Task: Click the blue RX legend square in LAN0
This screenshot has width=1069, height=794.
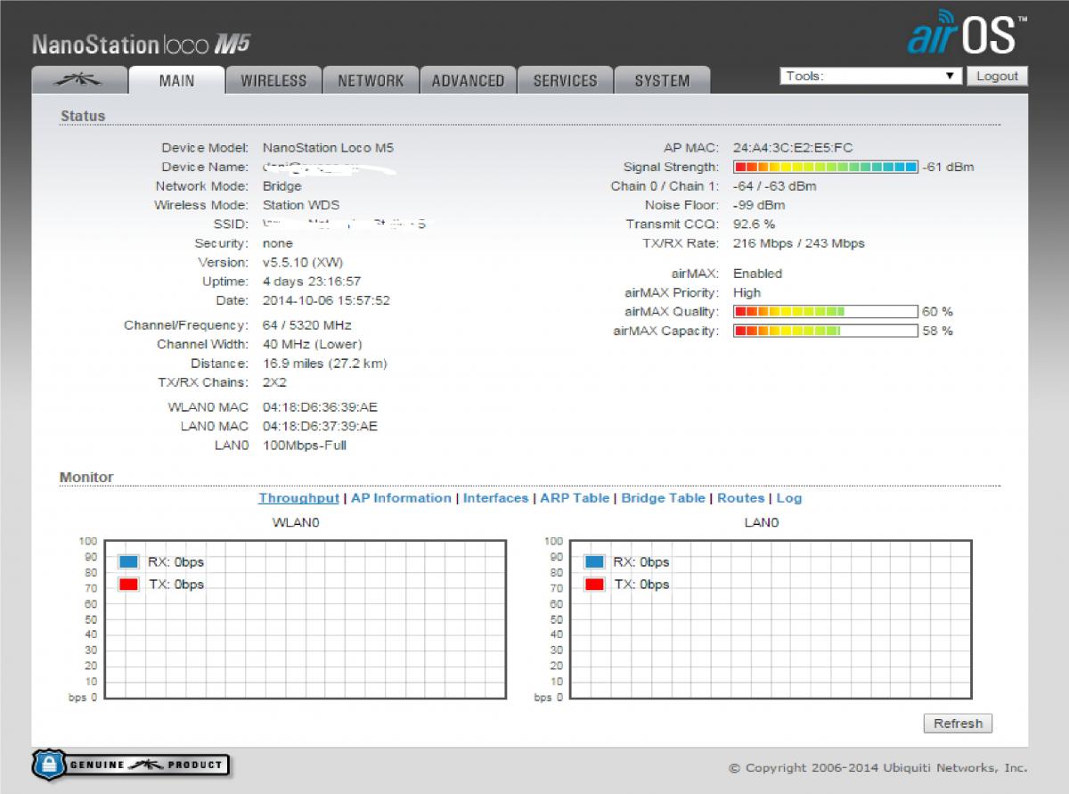Action: click(595, 562)
